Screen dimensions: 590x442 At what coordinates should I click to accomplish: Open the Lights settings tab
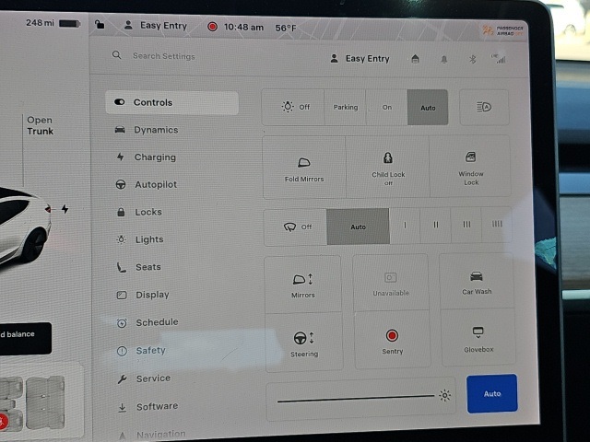point(140,239)
